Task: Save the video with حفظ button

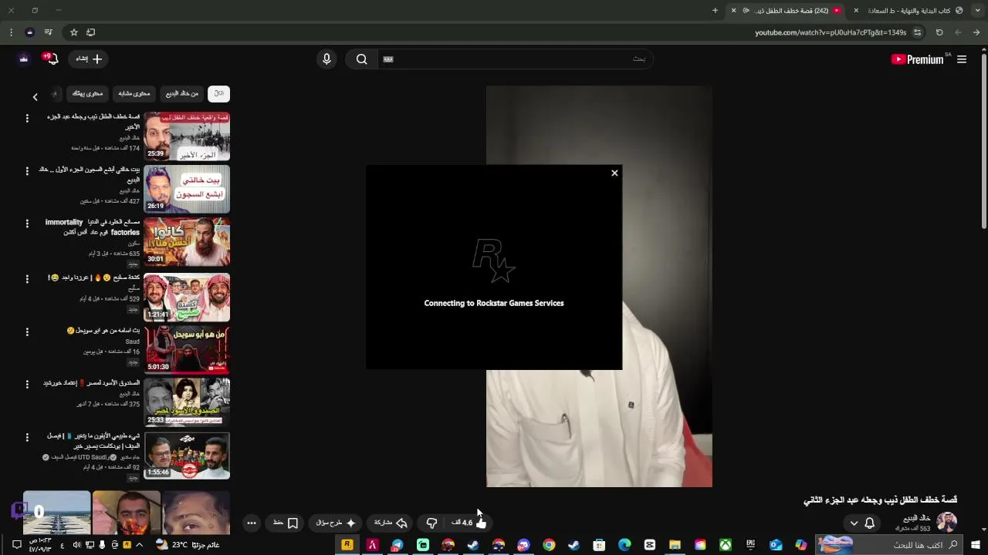Action: 286,523
